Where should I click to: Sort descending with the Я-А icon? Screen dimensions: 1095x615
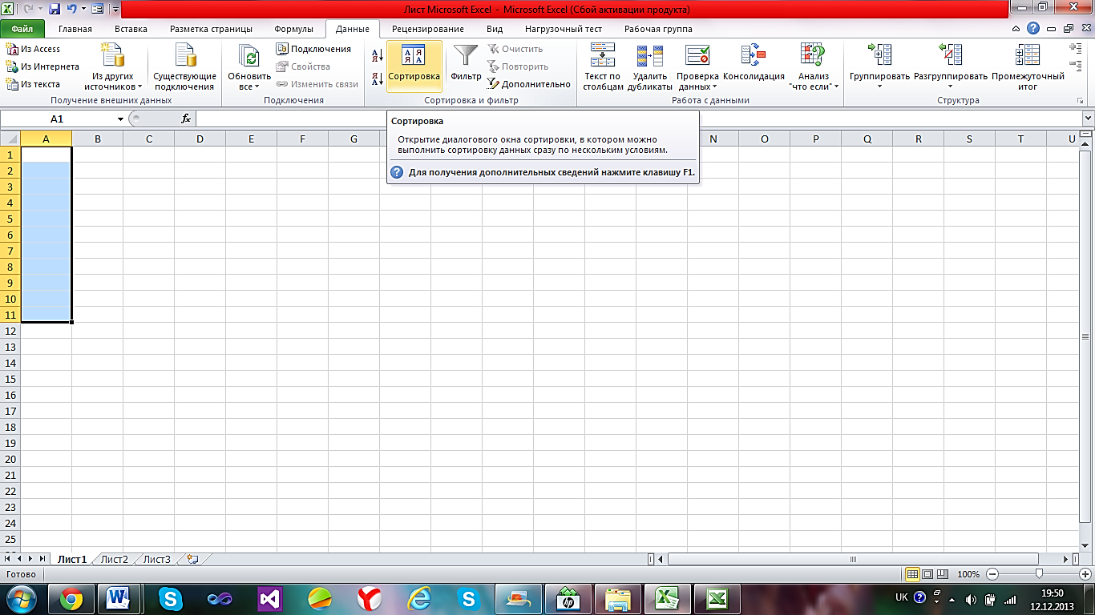pos(377,79)
